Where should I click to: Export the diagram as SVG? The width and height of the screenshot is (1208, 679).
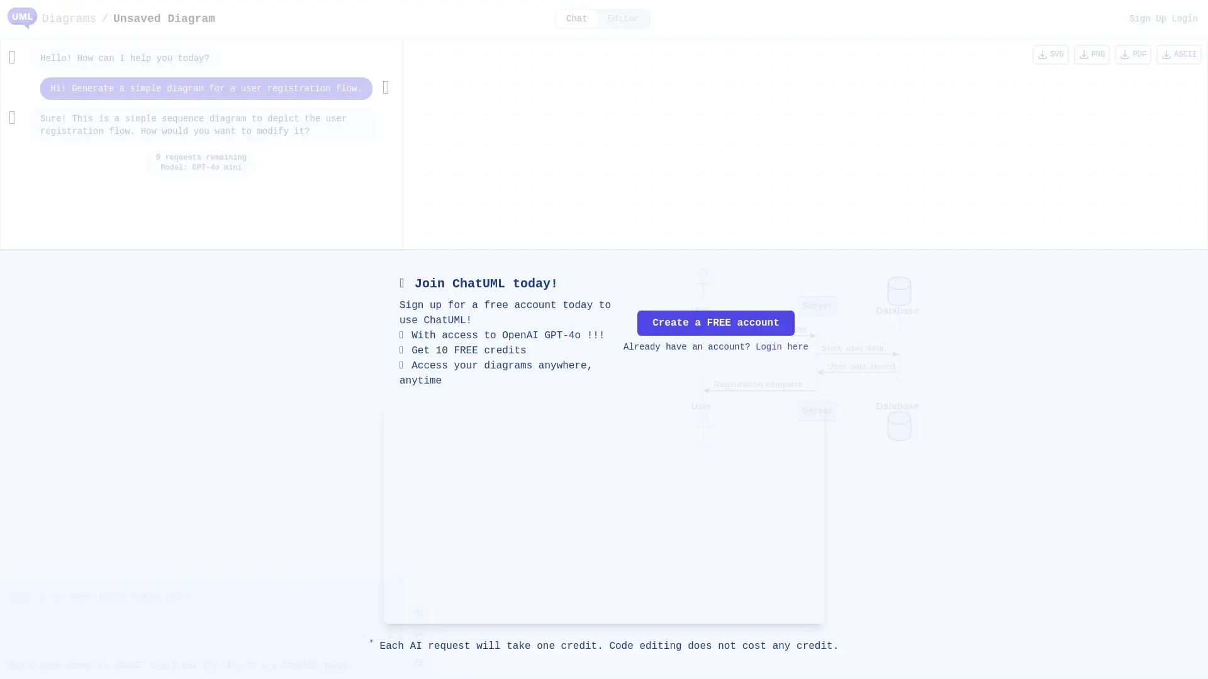(x=1049, y=55)
